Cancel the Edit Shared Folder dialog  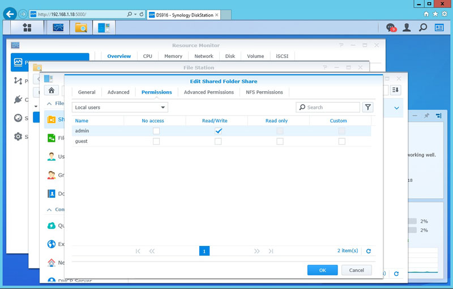(357, 270)
